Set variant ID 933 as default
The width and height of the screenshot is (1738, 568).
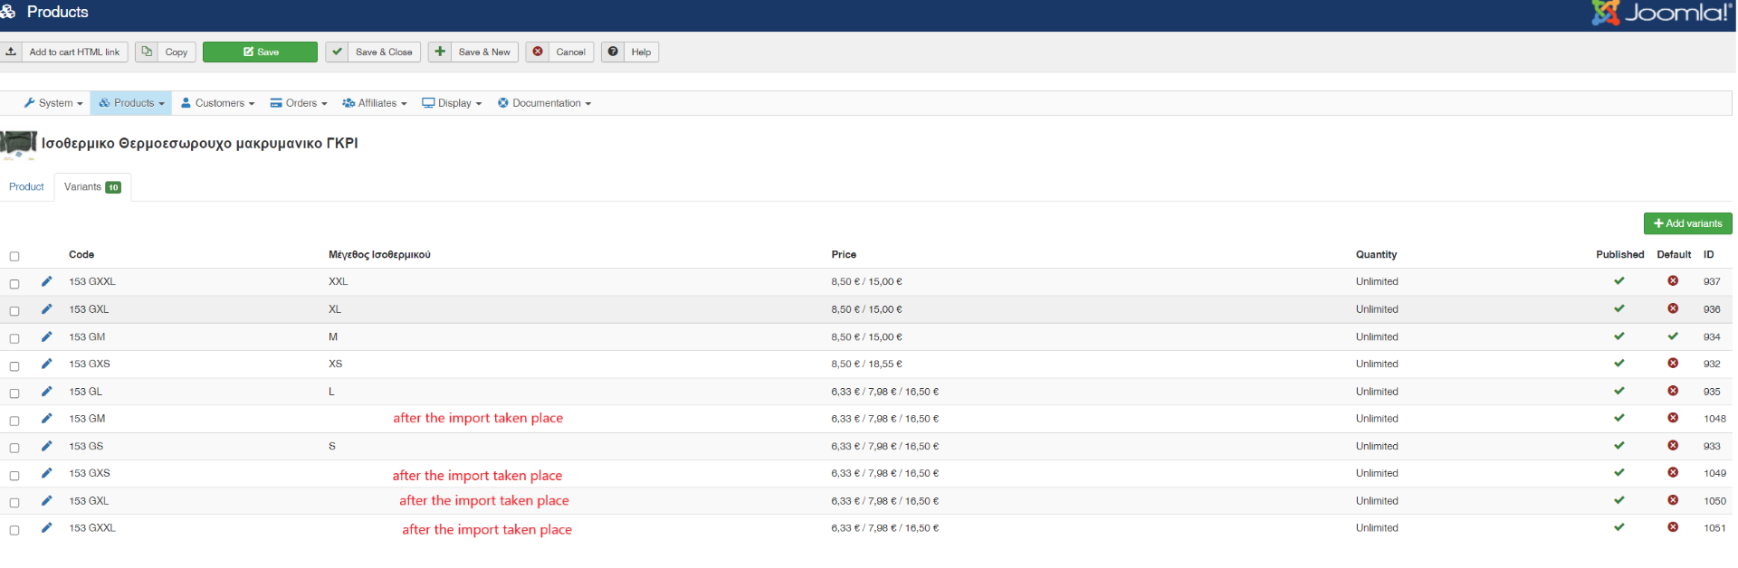coord(1673,446)
